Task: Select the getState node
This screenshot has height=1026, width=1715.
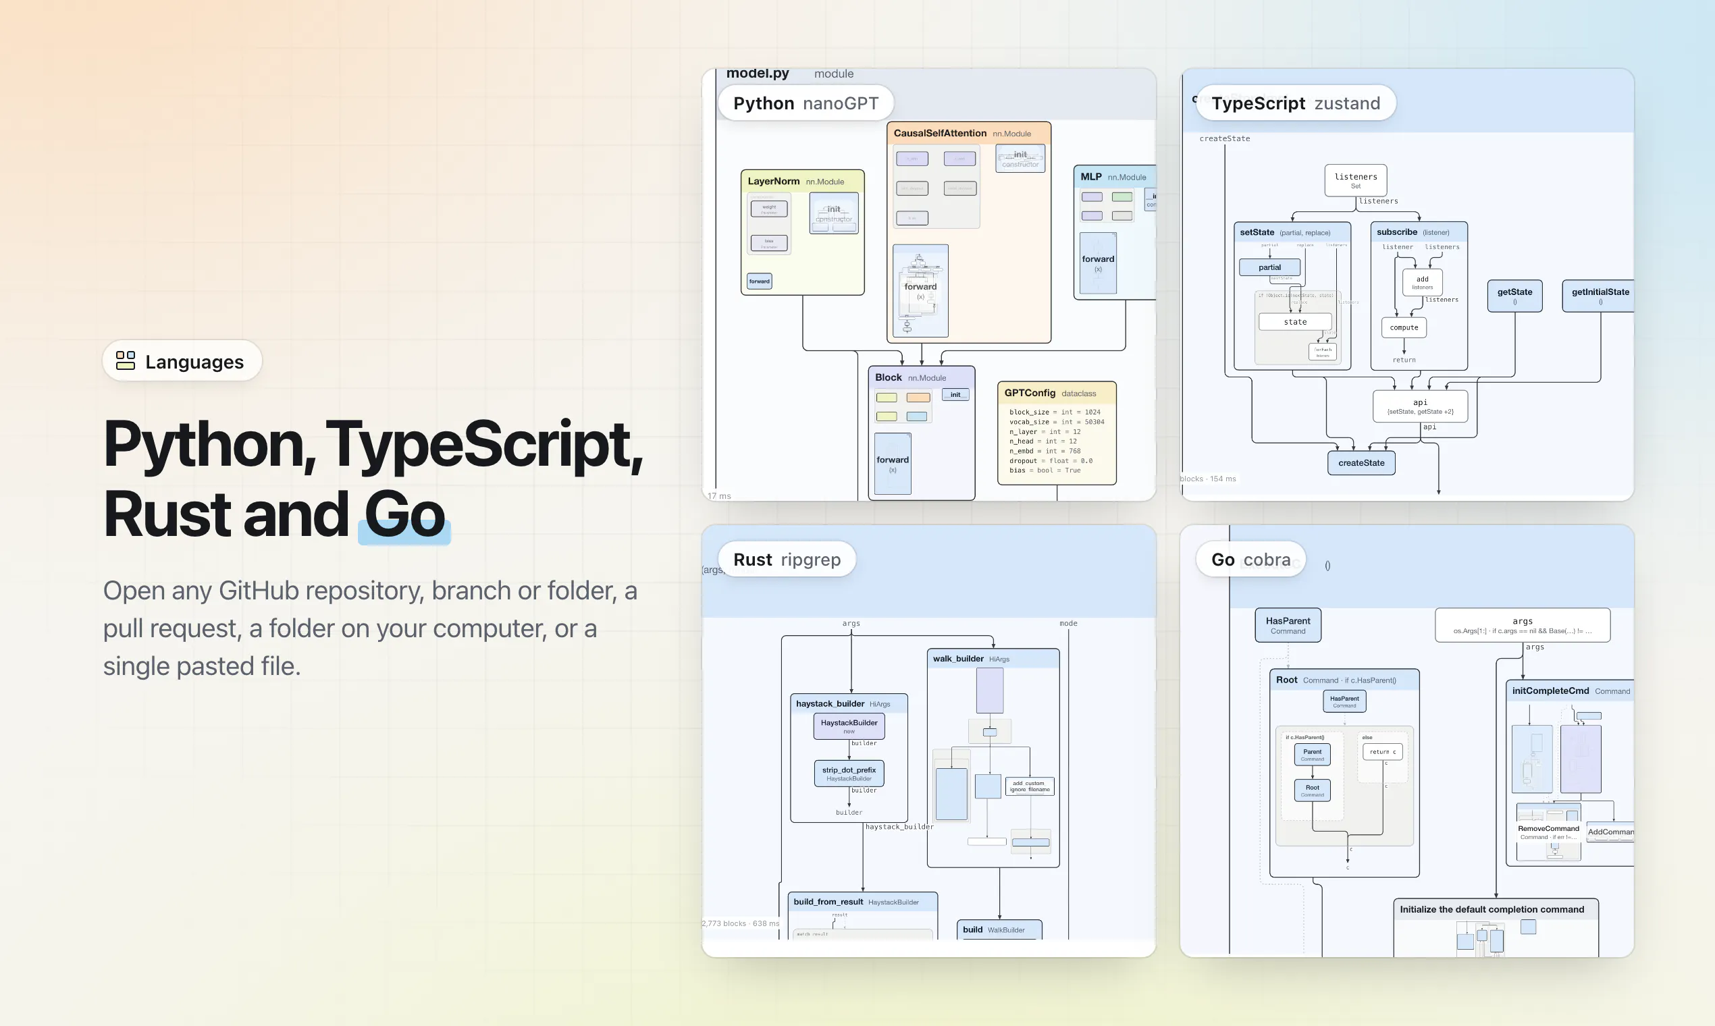Action: click(x=1514, y=296)
